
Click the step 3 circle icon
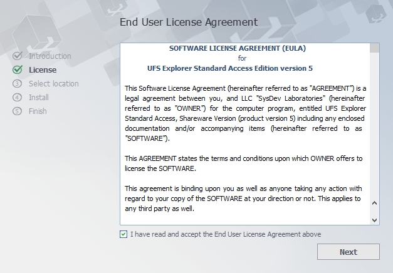coord(18,84)
